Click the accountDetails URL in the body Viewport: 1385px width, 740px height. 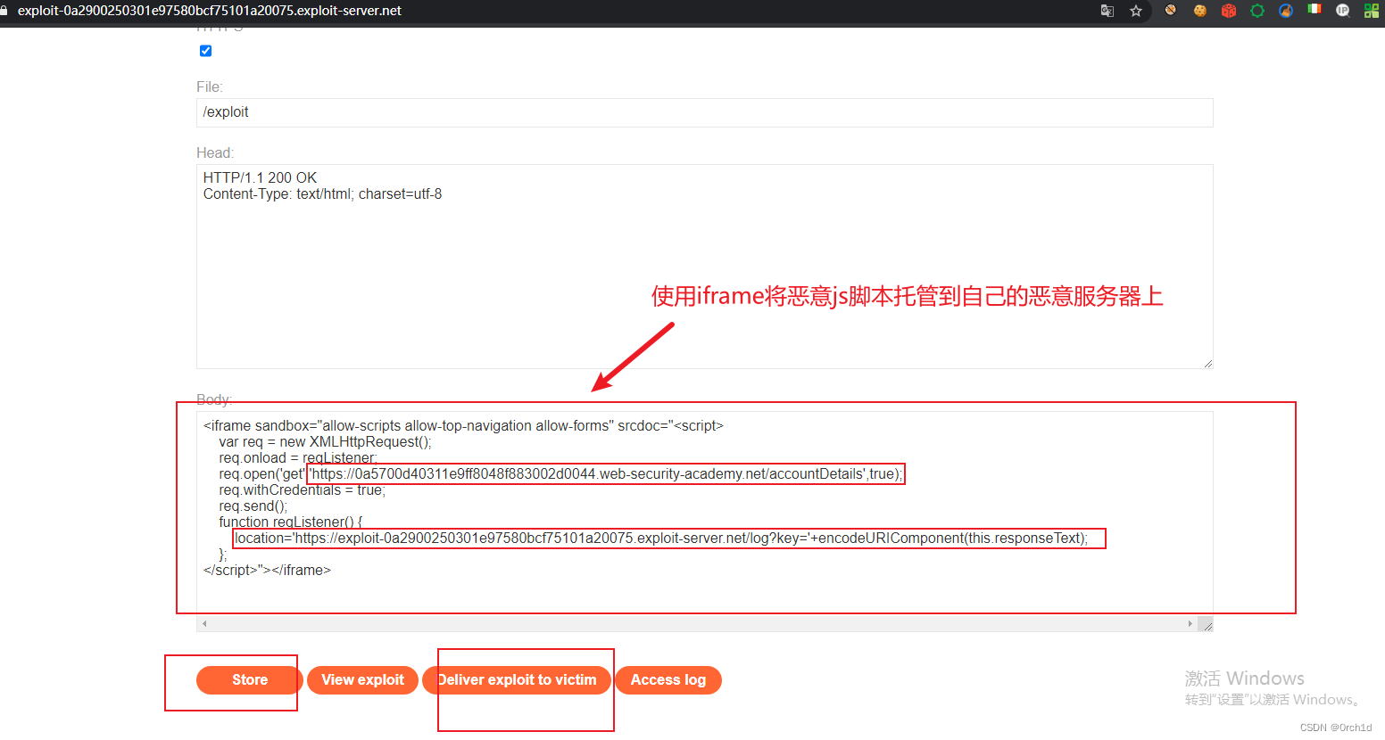(588, 473)
